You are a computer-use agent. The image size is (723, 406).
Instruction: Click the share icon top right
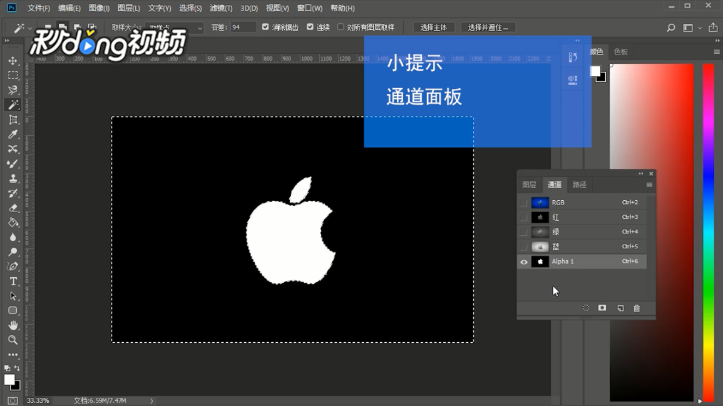pos(713,28)
